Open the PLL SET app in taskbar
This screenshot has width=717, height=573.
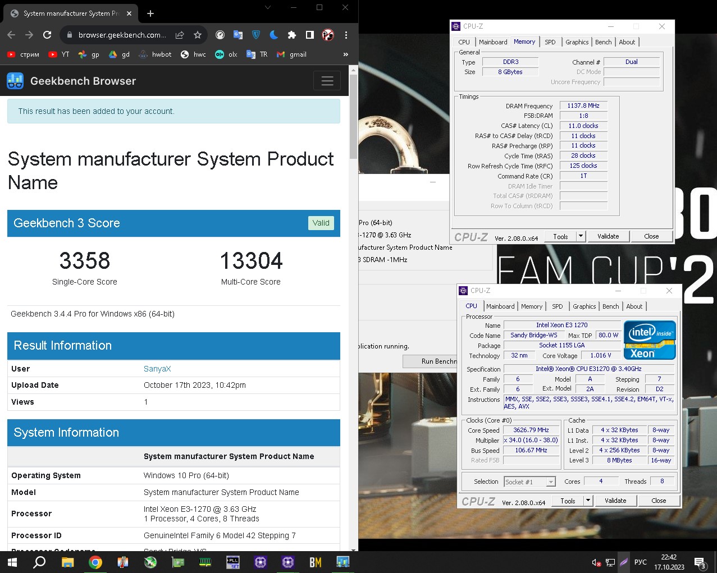pos(233,562)
